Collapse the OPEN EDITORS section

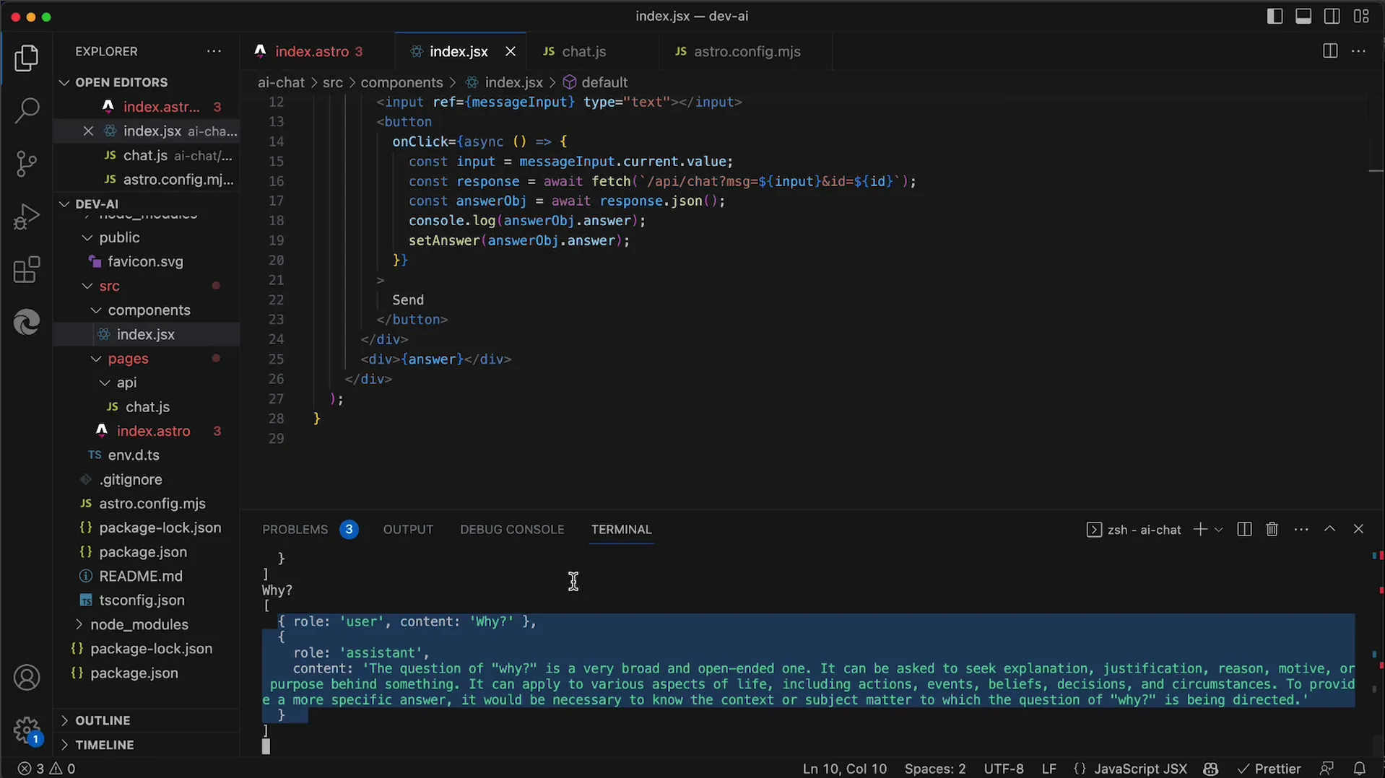[x=121, y=82]
